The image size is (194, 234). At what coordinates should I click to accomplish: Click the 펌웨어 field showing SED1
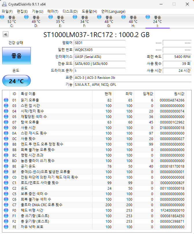click(99, 43)
